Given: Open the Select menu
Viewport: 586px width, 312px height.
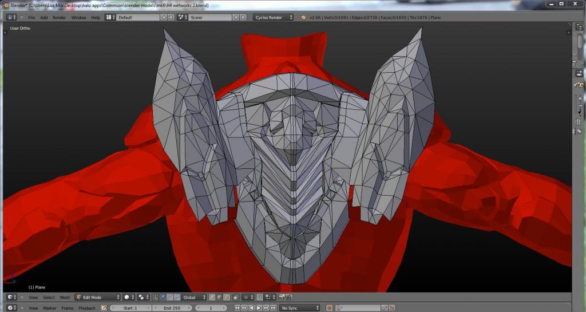Looking at the screenshot, I should (x=49, y=298).
